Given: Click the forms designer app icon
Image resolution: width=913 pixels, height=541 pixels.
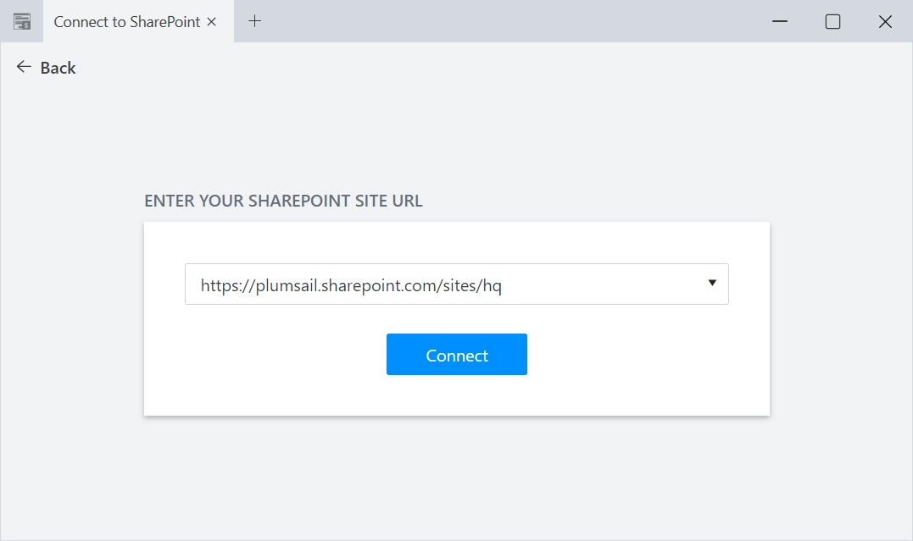Looking at the screenshot, I should pos(22,21).
